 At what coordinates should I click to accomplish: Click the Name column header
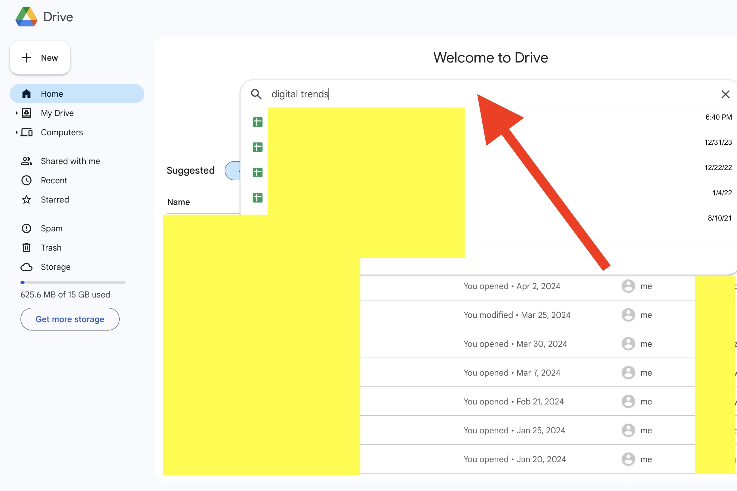point(178,202)
